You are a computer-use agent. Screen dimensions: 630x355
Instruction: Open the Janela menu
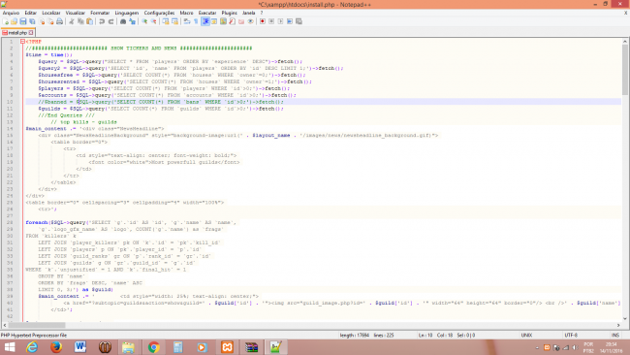tap(249, 13)
